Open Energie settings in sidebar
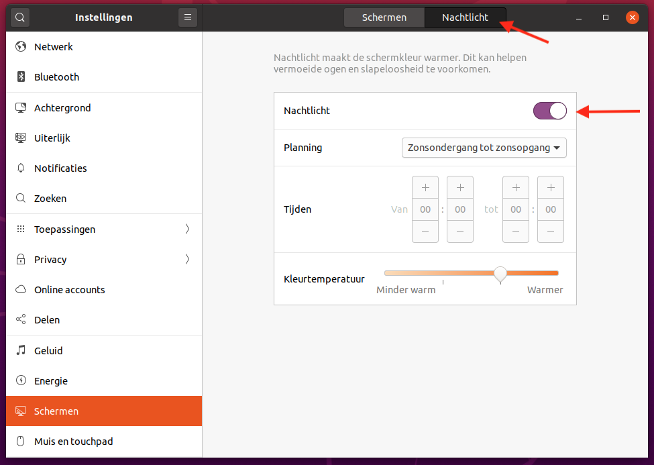 51,381
